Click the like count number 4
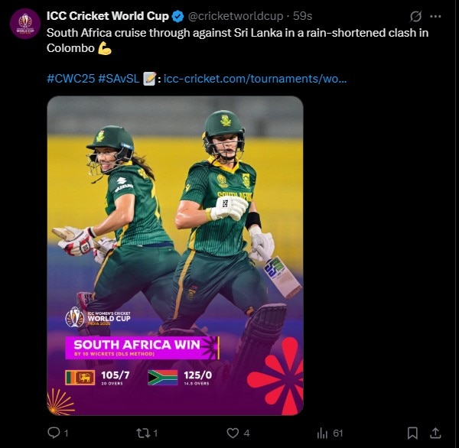 pos(246,433)
